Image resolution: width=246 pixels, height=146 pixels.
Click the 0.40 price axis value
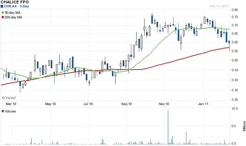(x=235, y=80)
